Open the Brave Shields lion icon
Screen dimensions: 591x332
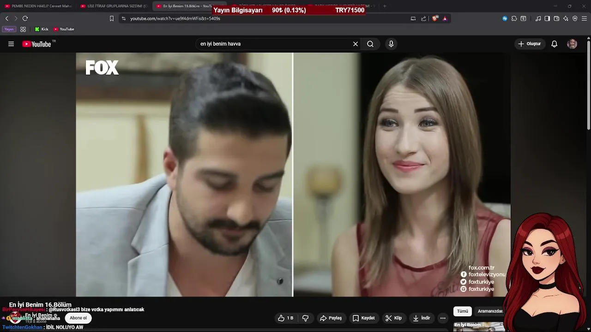pyautogui.click(x=435, y=18)
